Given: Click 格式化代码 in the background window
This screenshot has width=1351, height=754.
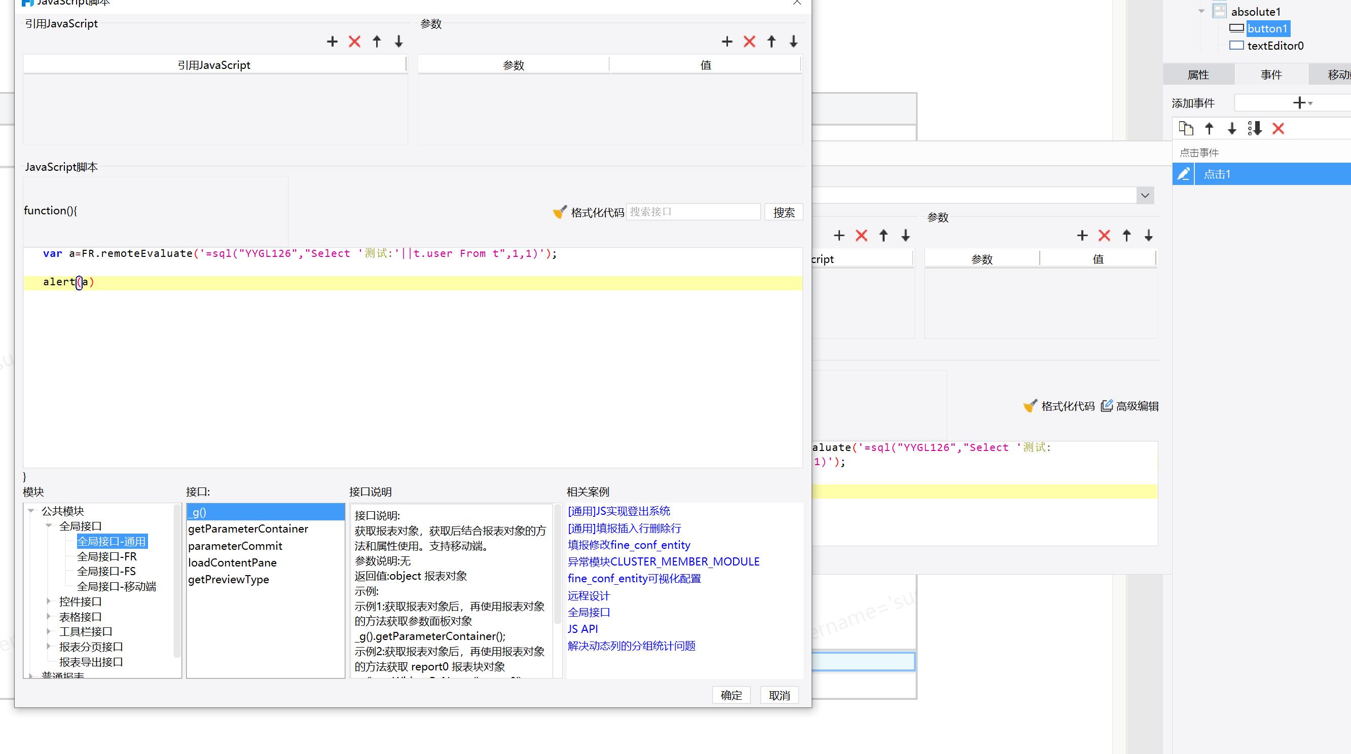Looking at the screenshot, I should coord(1059,406).
